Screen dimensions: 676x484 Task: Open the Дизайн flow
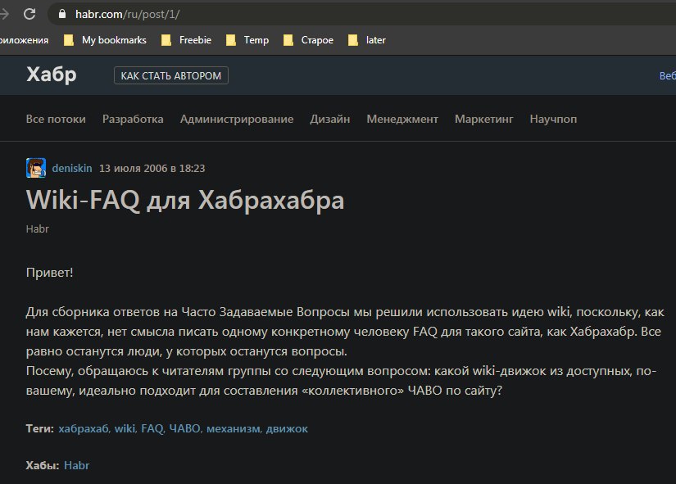(330, 119)
